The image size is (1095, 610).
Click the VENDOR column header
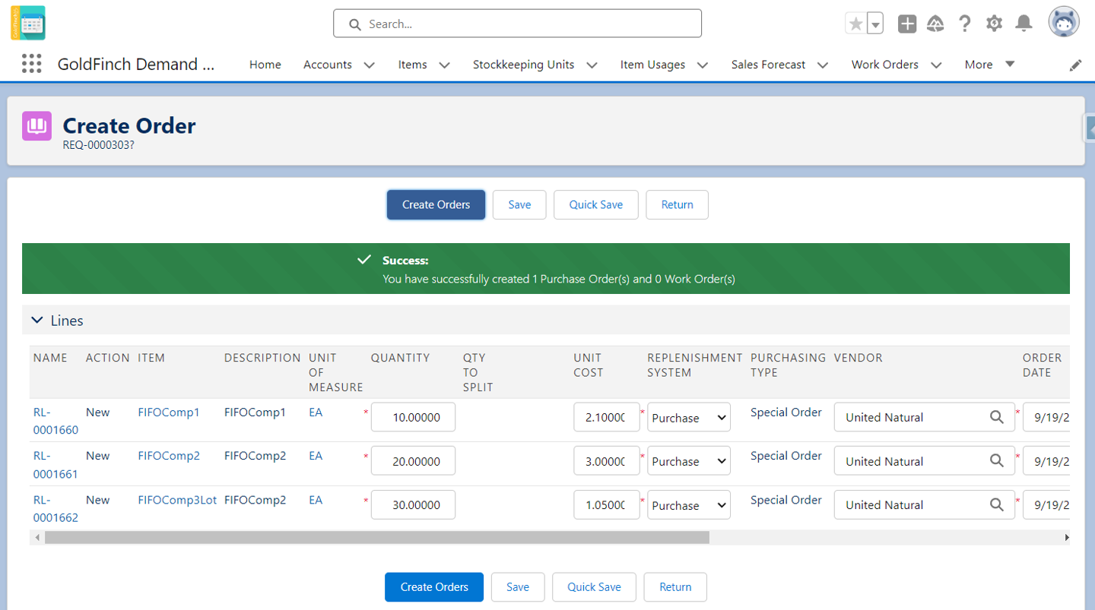[859, 358]
